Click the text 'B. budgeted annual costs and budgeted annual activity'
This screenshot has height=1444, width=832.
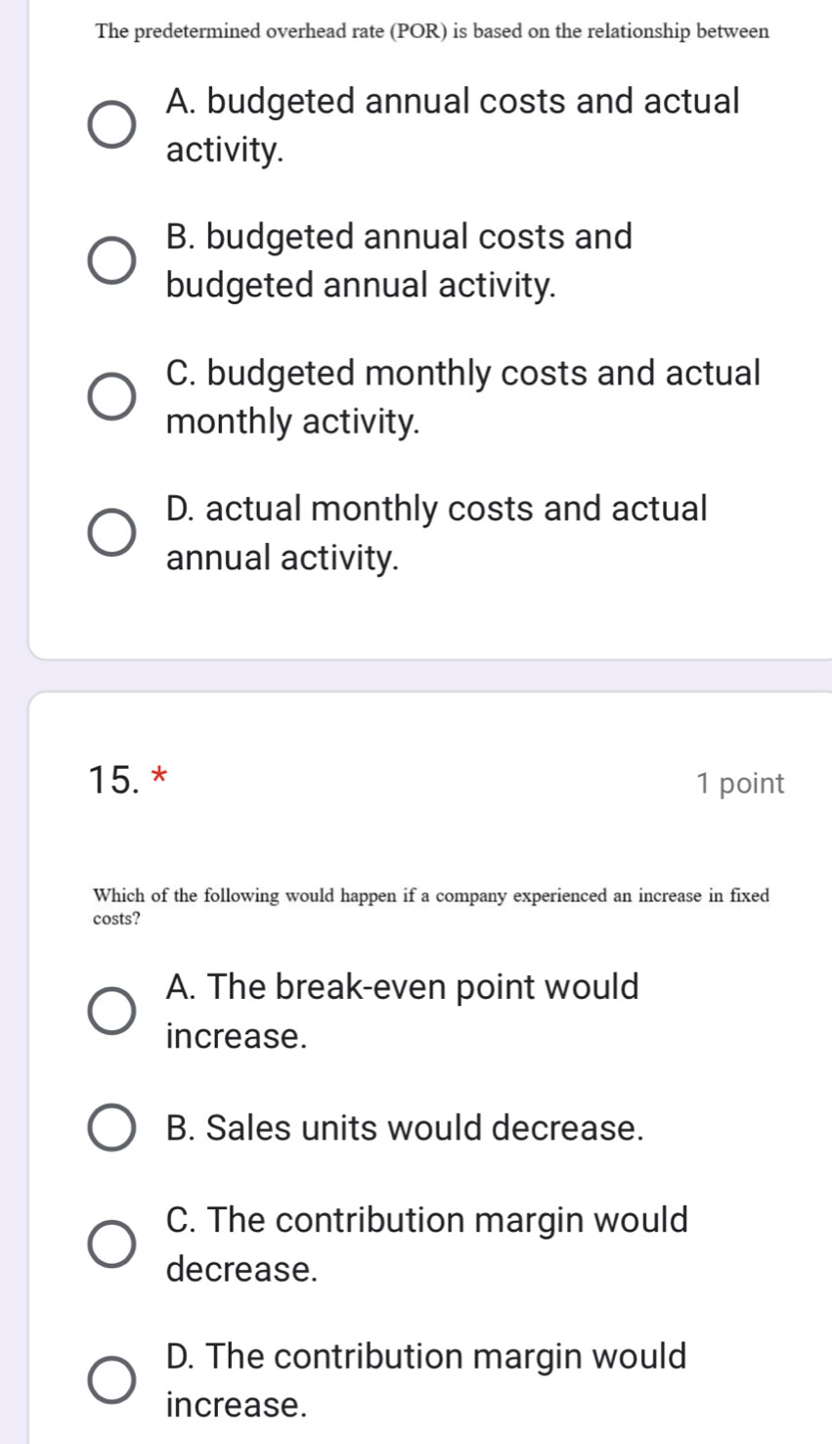click(x=399, y=261)
